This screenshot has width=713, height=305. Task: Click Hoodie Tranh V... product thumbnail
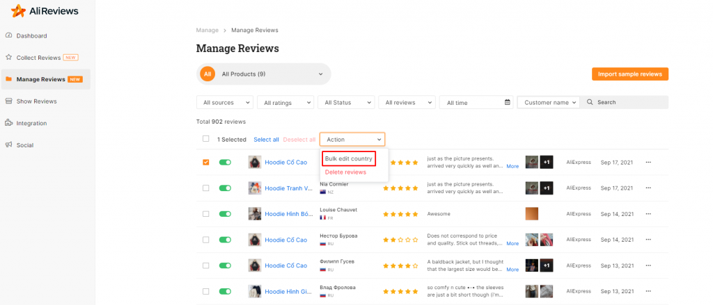point(255,188)
